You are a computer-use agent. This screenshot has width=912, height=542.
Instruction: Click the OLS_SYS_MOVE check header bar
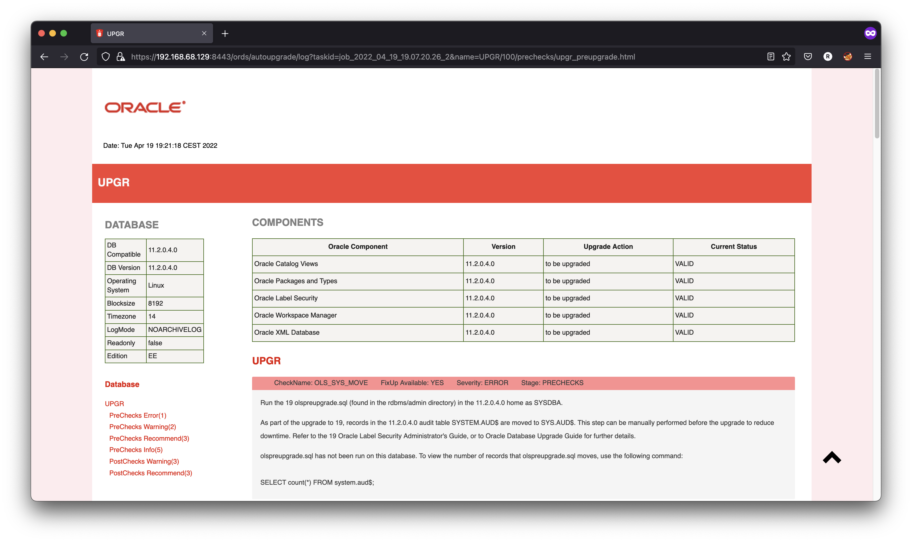point(523,383)
